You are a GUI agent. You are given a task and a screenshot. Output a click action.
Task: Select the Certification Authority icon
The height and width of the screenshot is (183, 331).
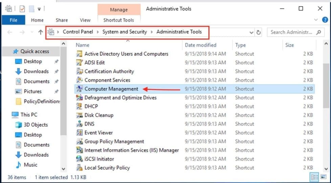pos(79,71)
